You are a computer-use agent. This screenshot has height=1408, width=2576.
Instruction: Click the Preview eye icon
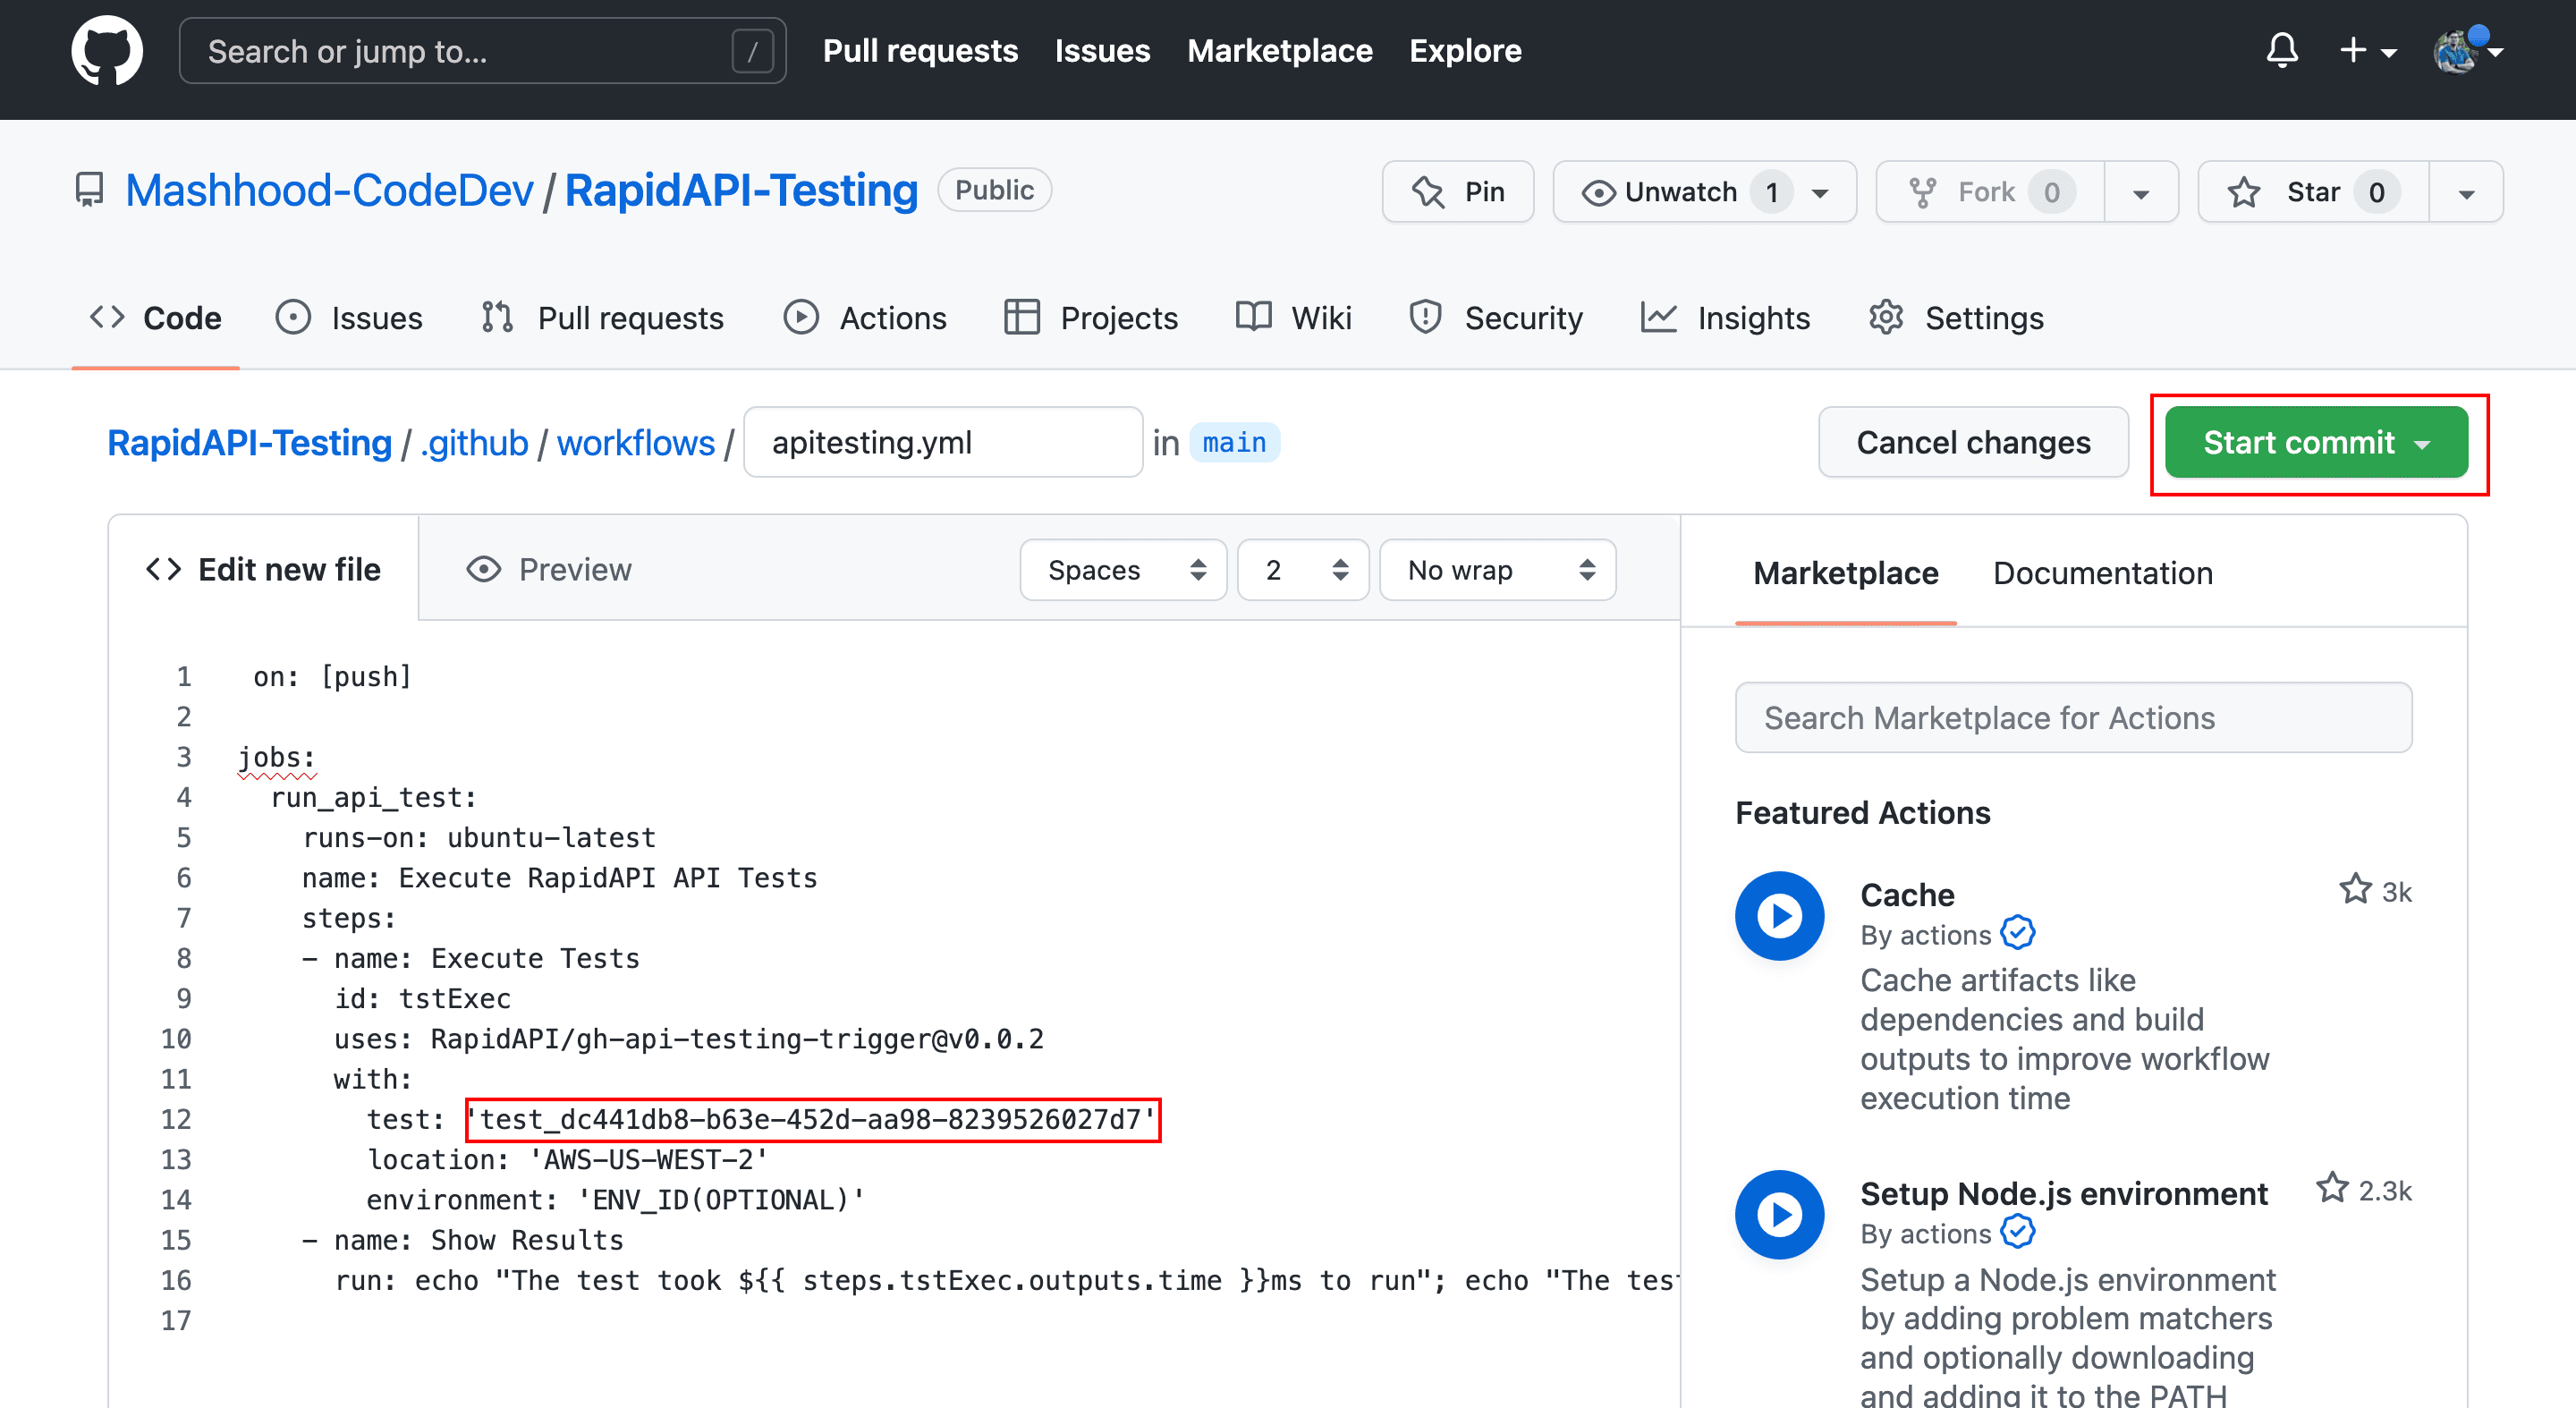[x=483, y=570]
